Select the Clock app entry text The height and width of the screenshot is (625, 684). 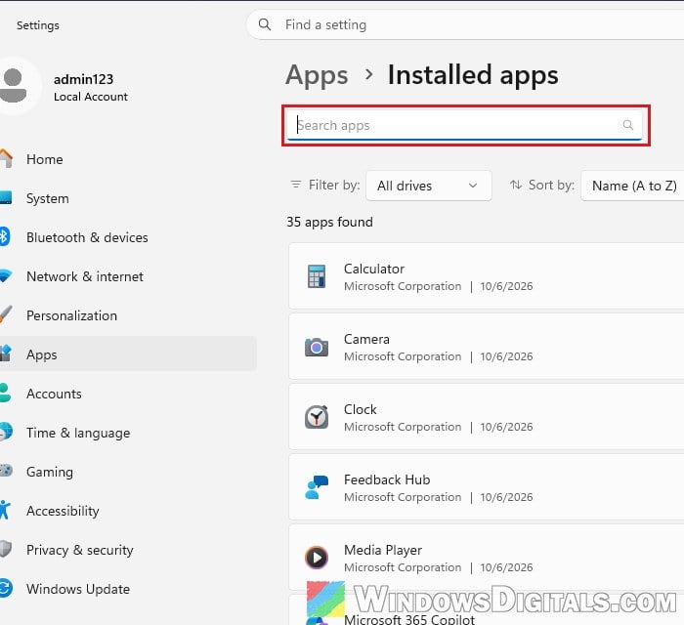click(x=360, y=409)
